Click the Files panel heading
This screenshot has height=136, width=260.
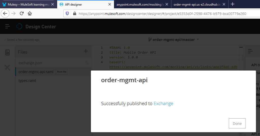coord(23,52)
